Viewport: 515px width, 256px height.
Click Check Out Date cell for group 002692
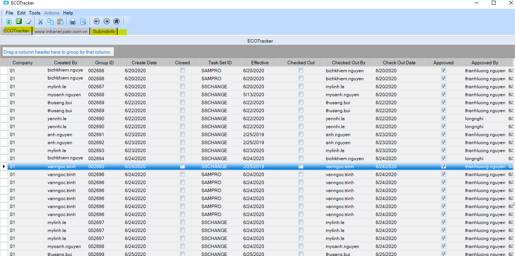coord(399,142)
